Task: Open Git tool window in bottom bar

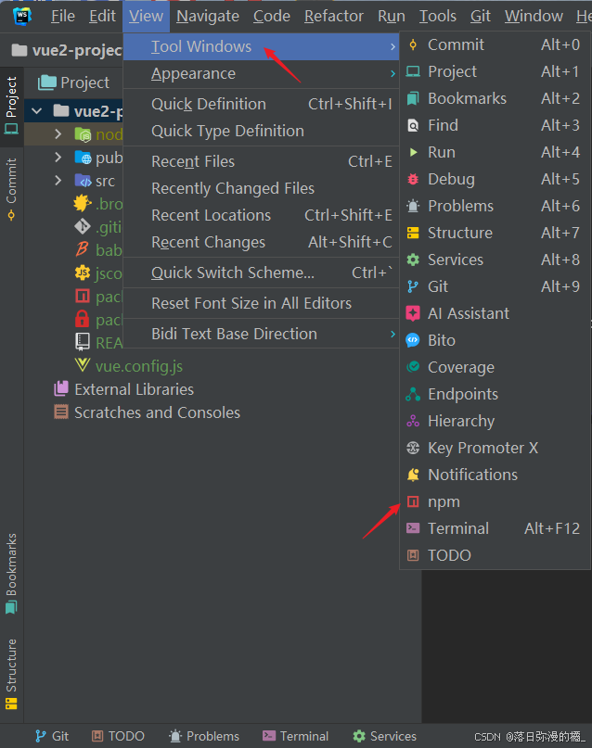Action: tap(53, 736)
